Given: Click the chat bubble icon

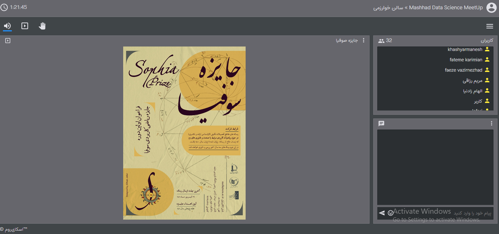Looking at the screenshot, I should (381, 123).
